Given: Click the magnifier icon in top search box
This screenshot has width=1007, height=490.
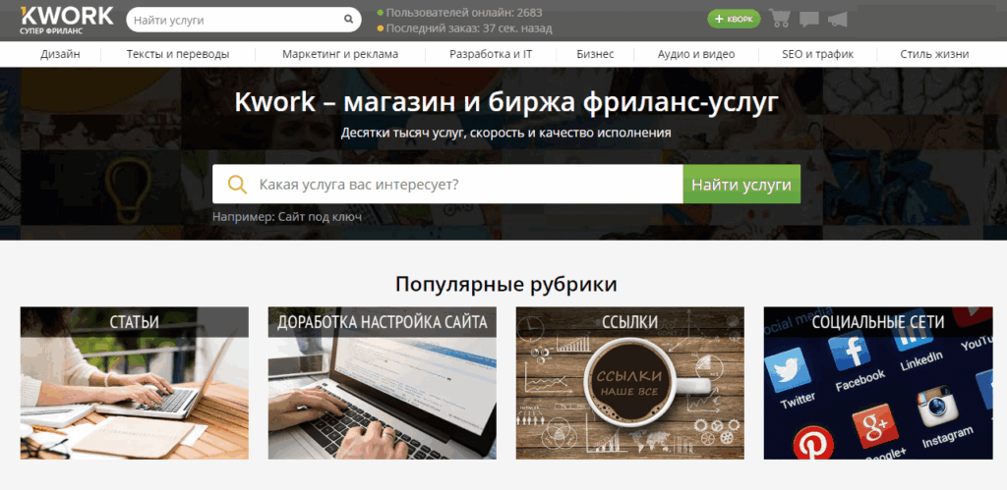Looking at the screenshot, I should [x=349, y=20].
